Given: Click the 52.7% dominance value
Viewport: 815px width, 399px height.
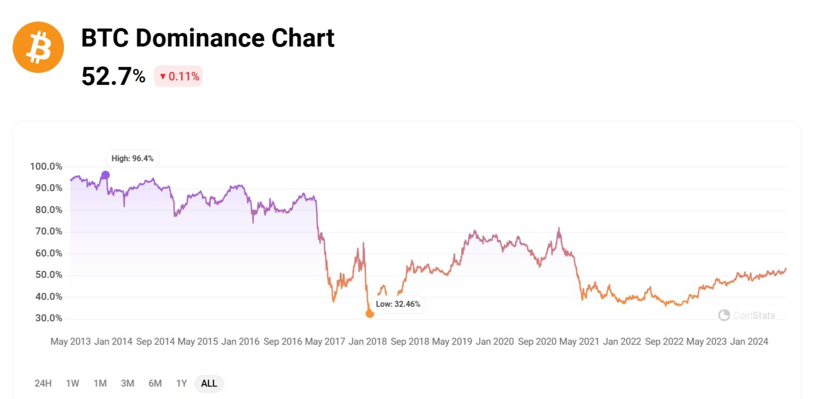Looking at the screenshot, I should 114,76.
